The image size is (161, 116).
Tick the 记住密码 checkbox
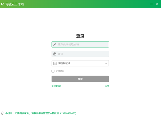click(x=53, y=71)
